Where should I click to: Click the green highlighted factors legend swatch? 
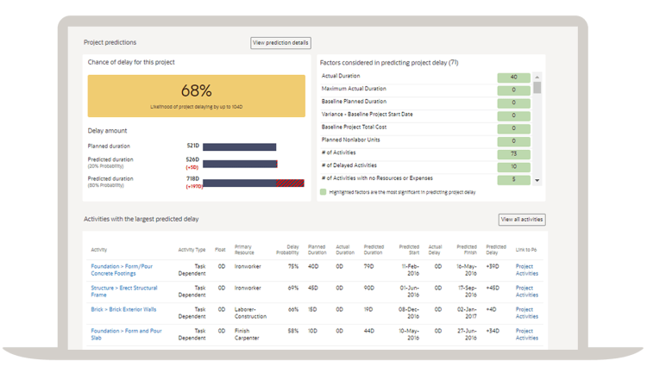click(323, 192)
